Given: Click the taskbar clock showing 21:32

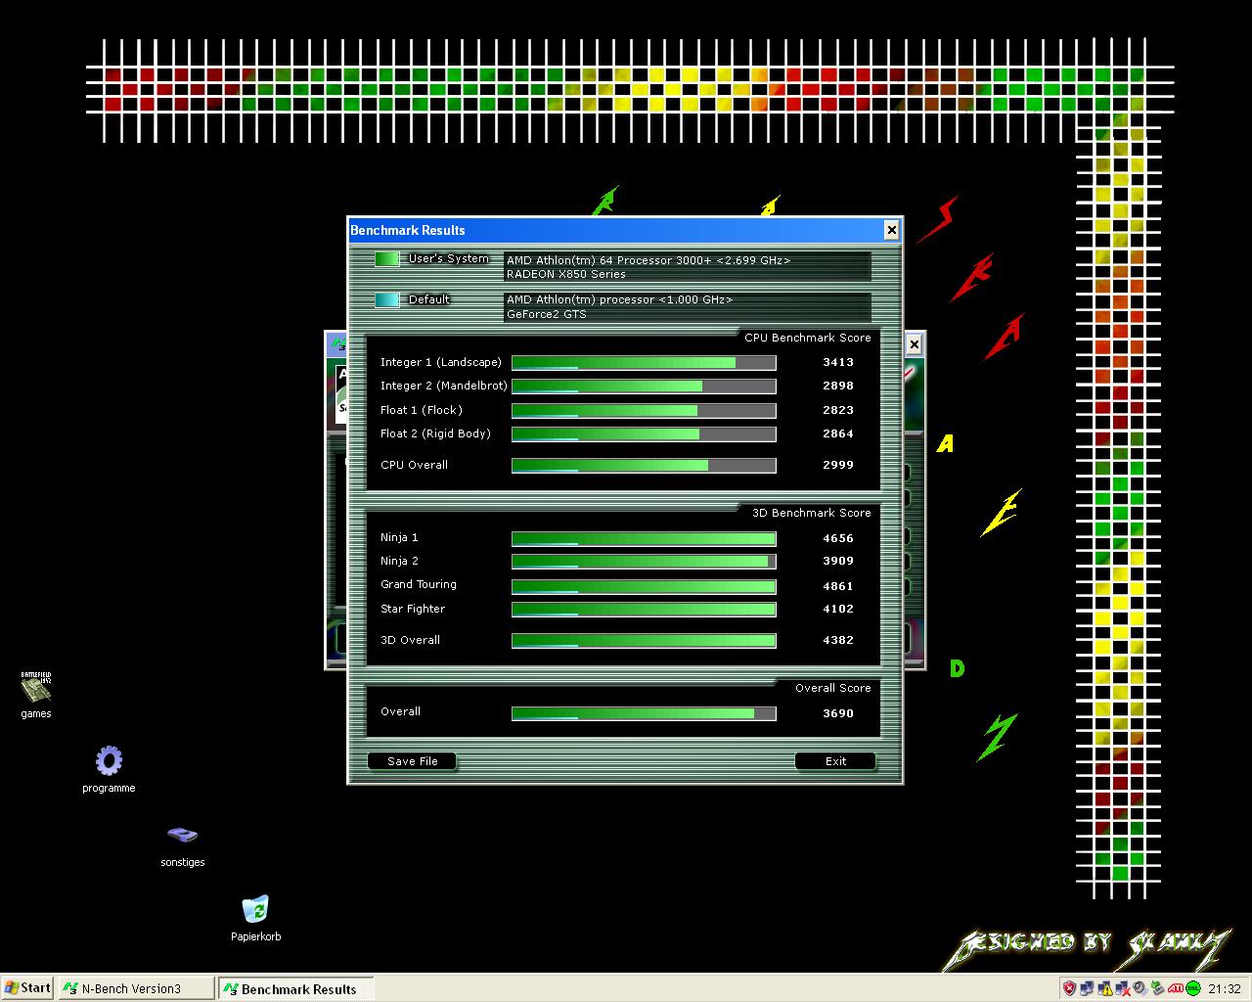Looking at the screenshot, I should [x=1224, y=988].
